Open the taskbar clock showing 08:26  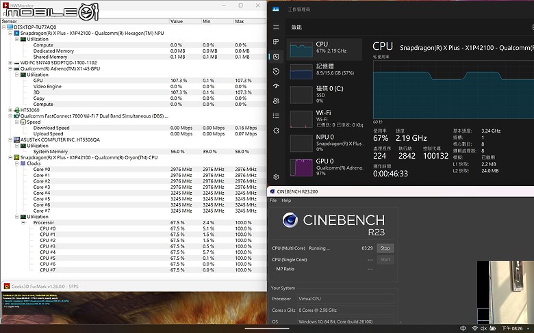512,328
